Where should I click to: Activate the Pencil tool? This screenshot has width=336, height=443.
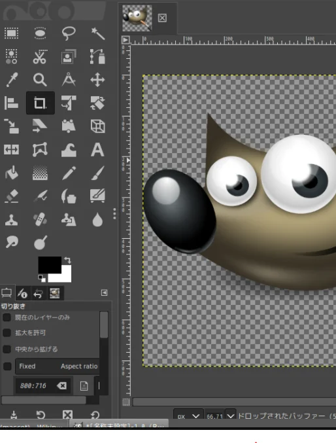click(69, 173)
